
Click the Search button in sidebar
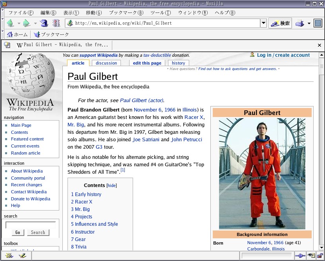point(38,232)
